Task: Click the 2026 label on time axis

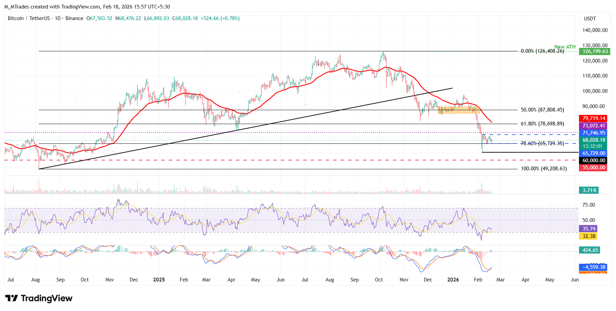Action: pyautogui.click(x=453, y=280)
